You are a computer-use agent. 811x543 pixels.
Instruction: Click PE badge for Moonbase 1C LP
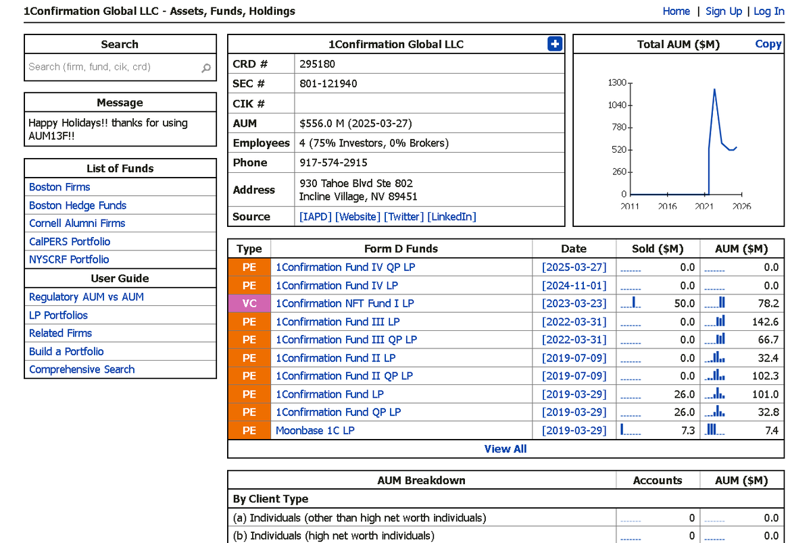[249, 430]
